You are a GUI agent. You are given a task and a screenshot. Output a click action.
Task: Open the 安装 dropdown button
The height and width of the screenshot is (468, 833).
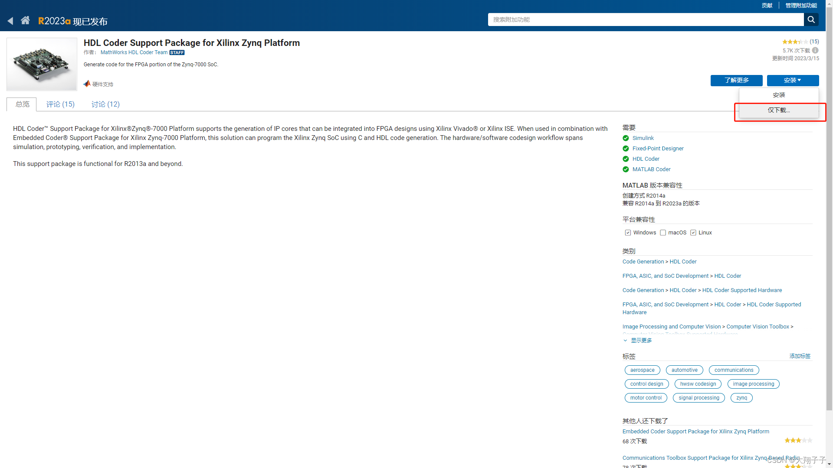coord(793,80)
